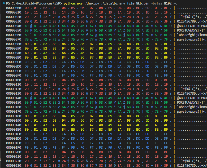Click byte 88 in row 00000080
Viewport: 207px width, 168px height.
point(101,44)
